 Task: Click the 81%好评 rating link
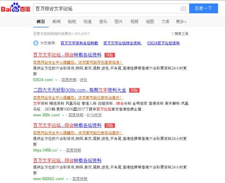pos(94,115)
